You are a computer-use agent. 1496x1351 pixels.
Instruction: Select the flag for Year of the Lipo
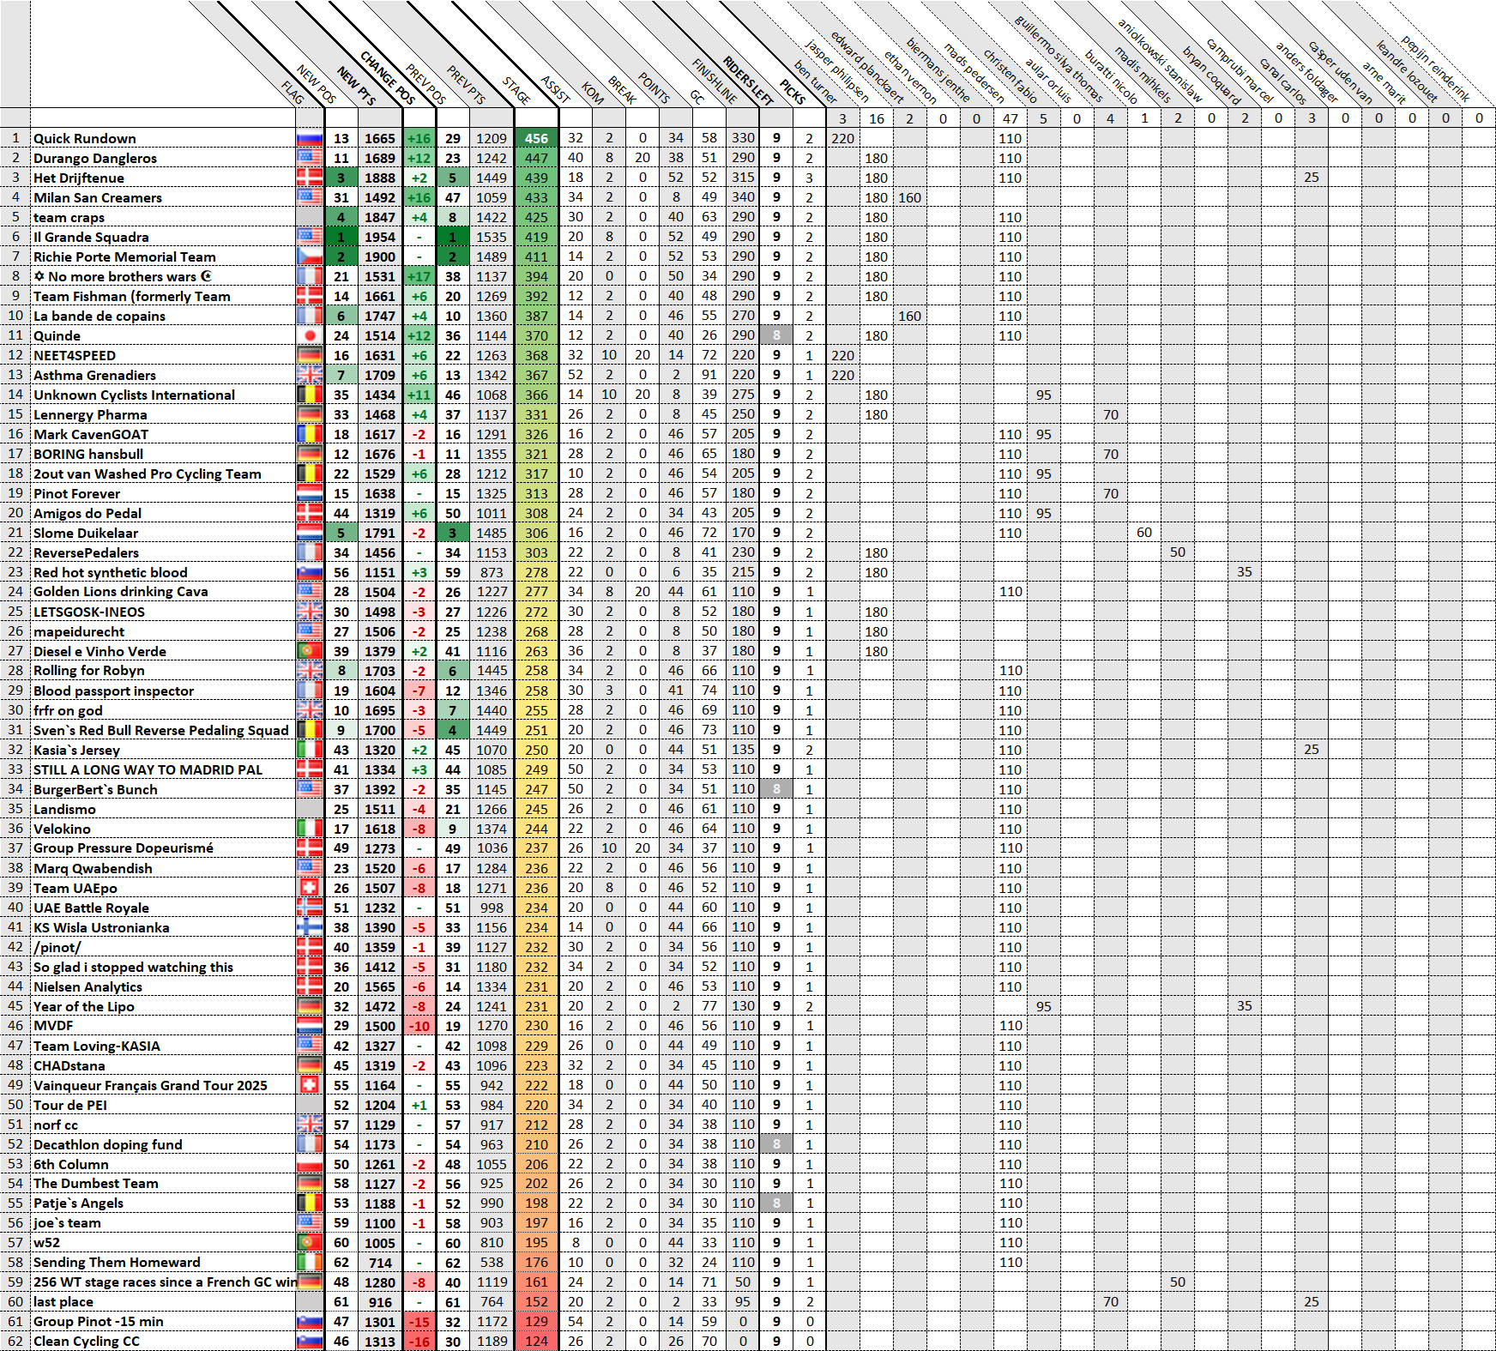click(309, 1006)
